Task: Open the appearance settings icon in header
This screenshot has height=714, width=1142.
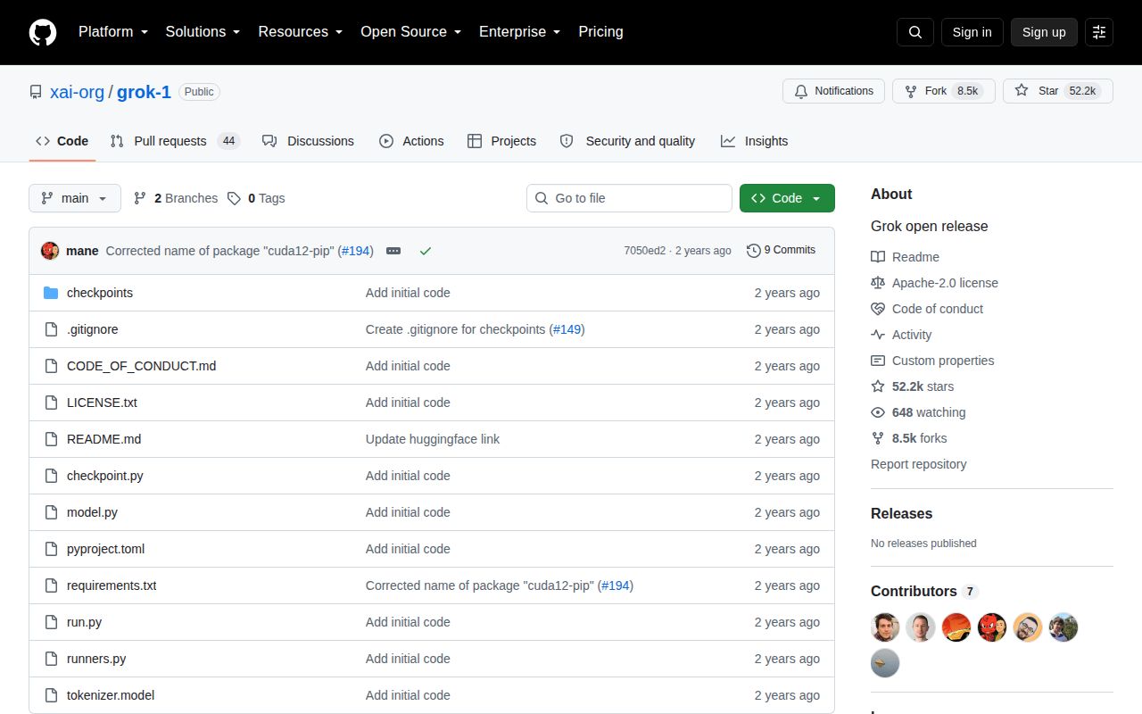Action: point(1099,32)
